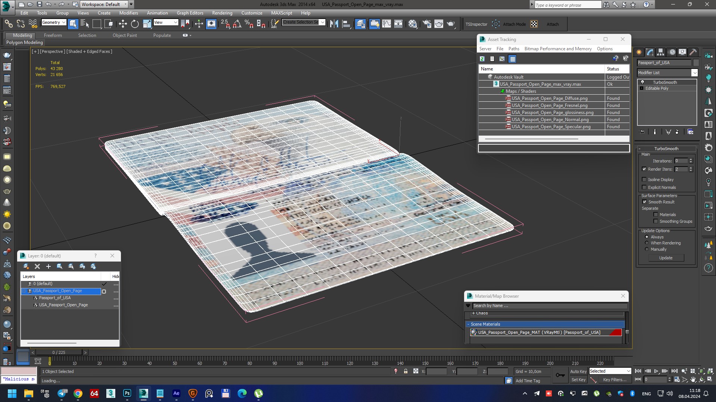Open the View reference coordinate dropdown
This screenshot has height=402, width=716.
166,23
